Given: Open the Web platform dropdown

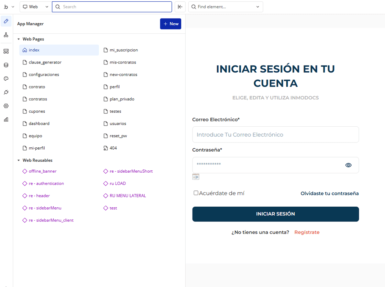Looking at the screenshot, I should [35, 7].
